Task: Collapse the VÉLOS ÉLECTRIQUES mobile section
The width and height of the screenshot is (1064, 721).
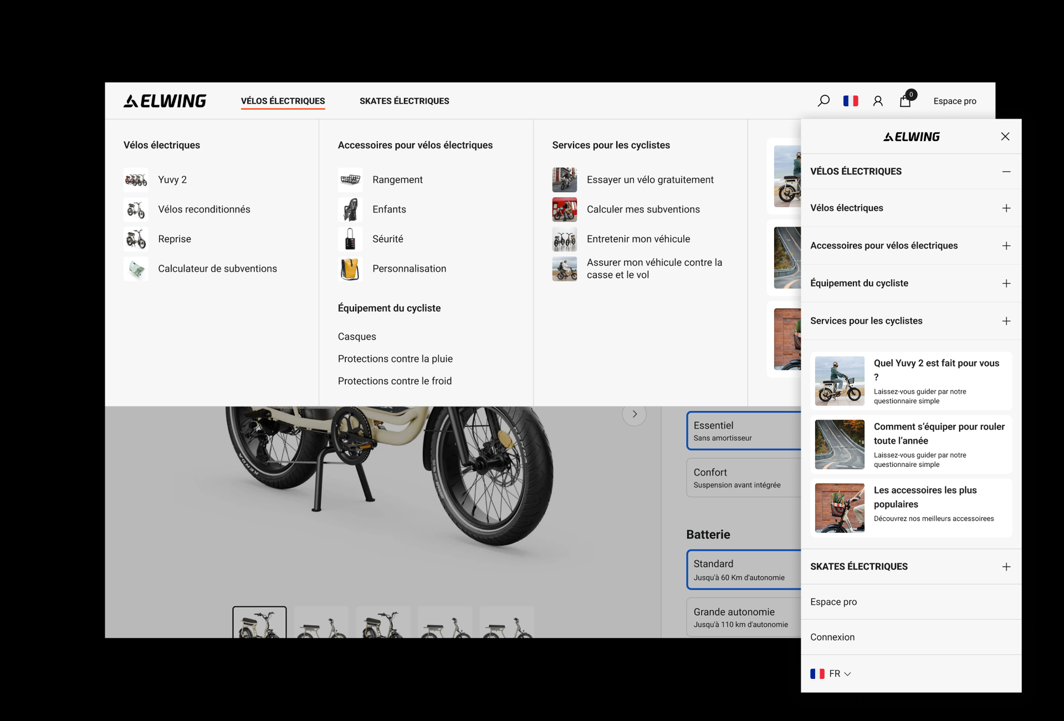Action: coord(1006,172)
